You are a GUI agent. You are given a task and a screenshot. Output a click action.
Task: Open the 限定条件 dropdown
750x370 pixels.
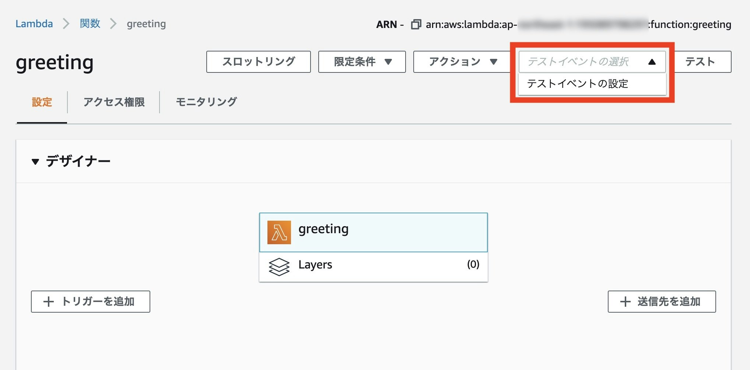[x=362, y=62]
